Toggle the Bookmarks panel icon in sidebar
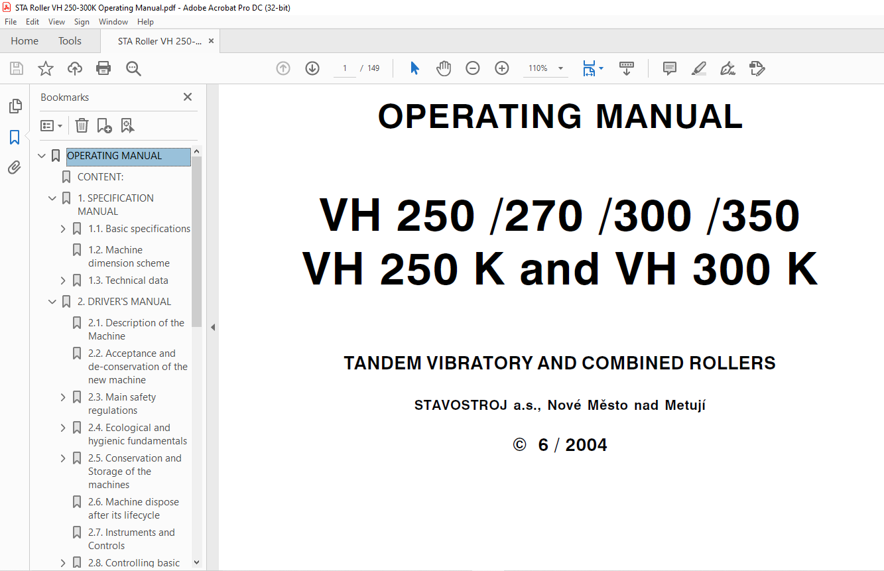Image resolution: width=884 pixels, height=571 pixels. point(15,137)
